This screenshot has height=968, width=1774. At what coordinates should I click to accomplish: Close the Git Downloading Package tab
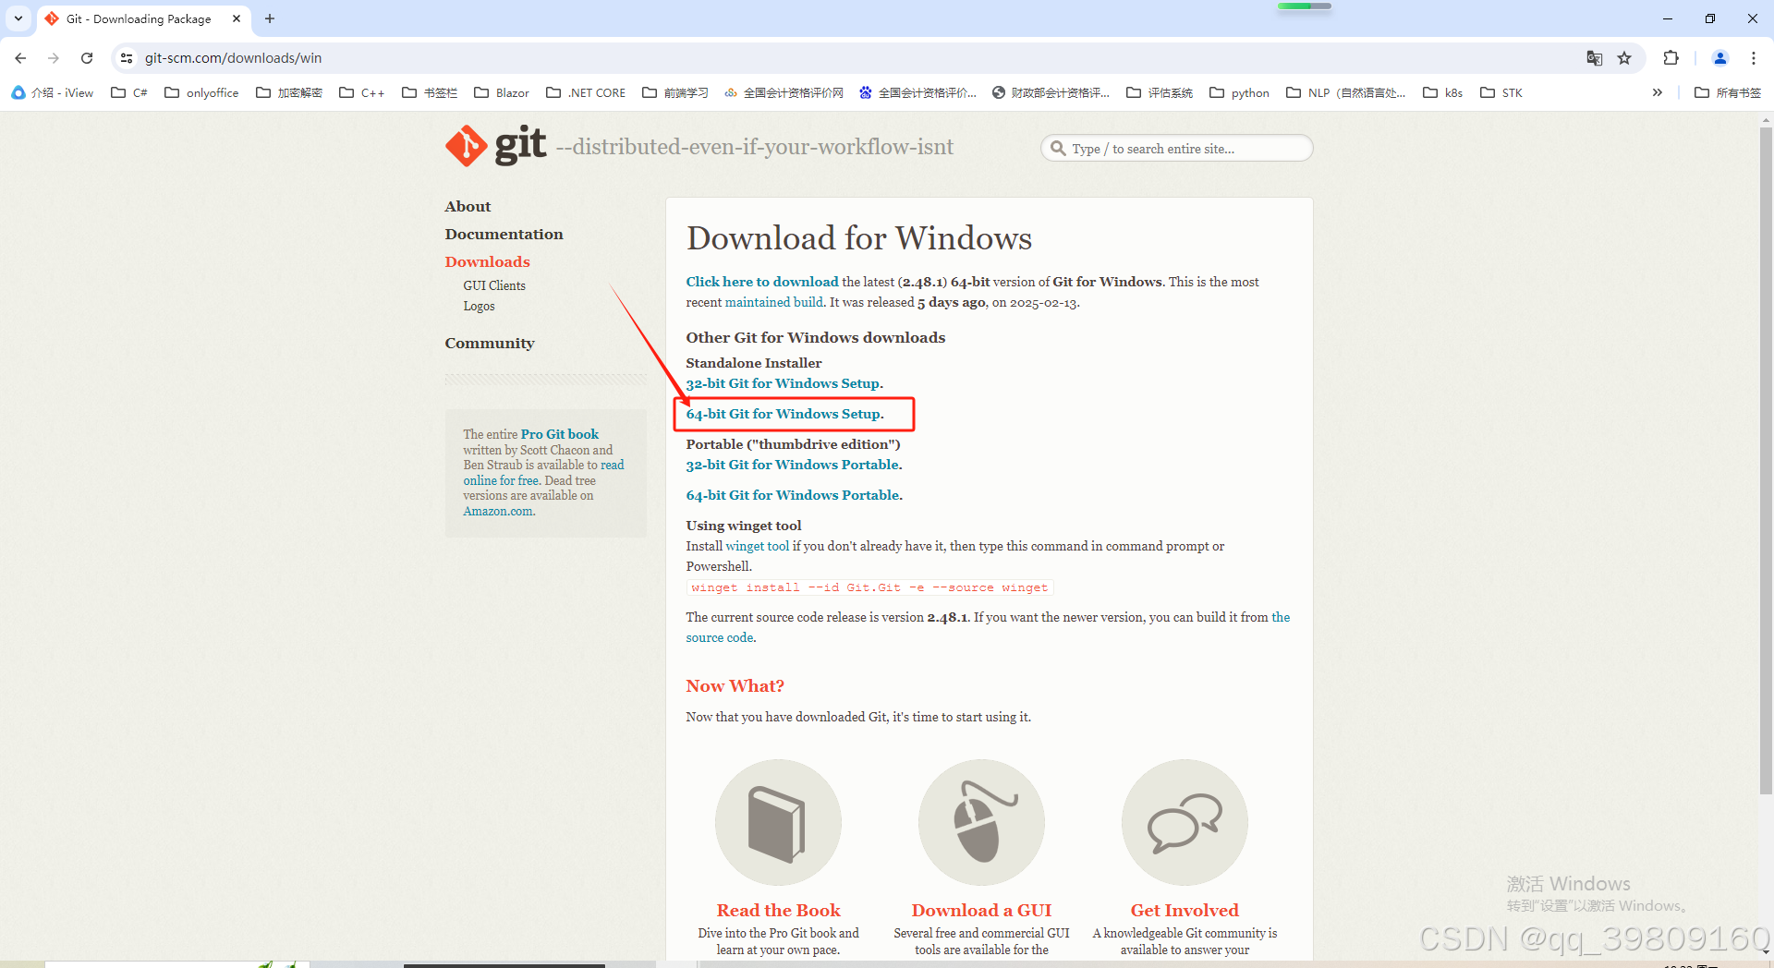tap(237, 18)
